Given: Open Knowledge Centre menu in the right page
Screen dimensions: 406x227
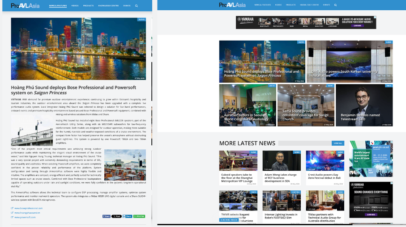Looking at the screenshot, I should click(x=309, y=5).
